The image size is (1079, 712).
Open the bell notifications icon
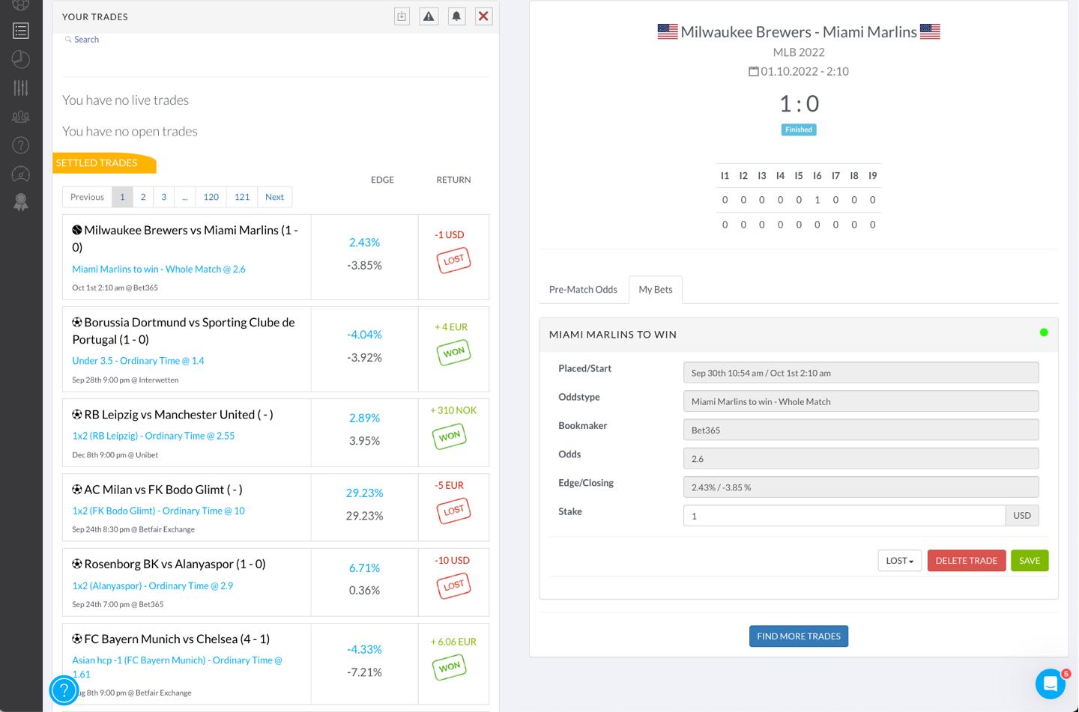456,16
